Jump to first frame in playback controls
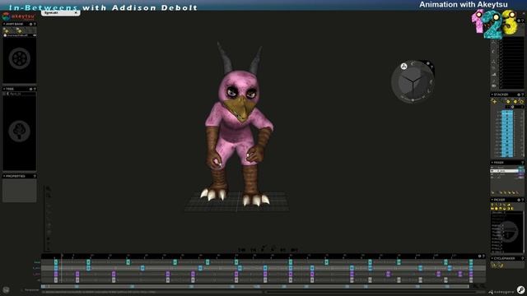This screenshot has width=527, height=296. 241,250
